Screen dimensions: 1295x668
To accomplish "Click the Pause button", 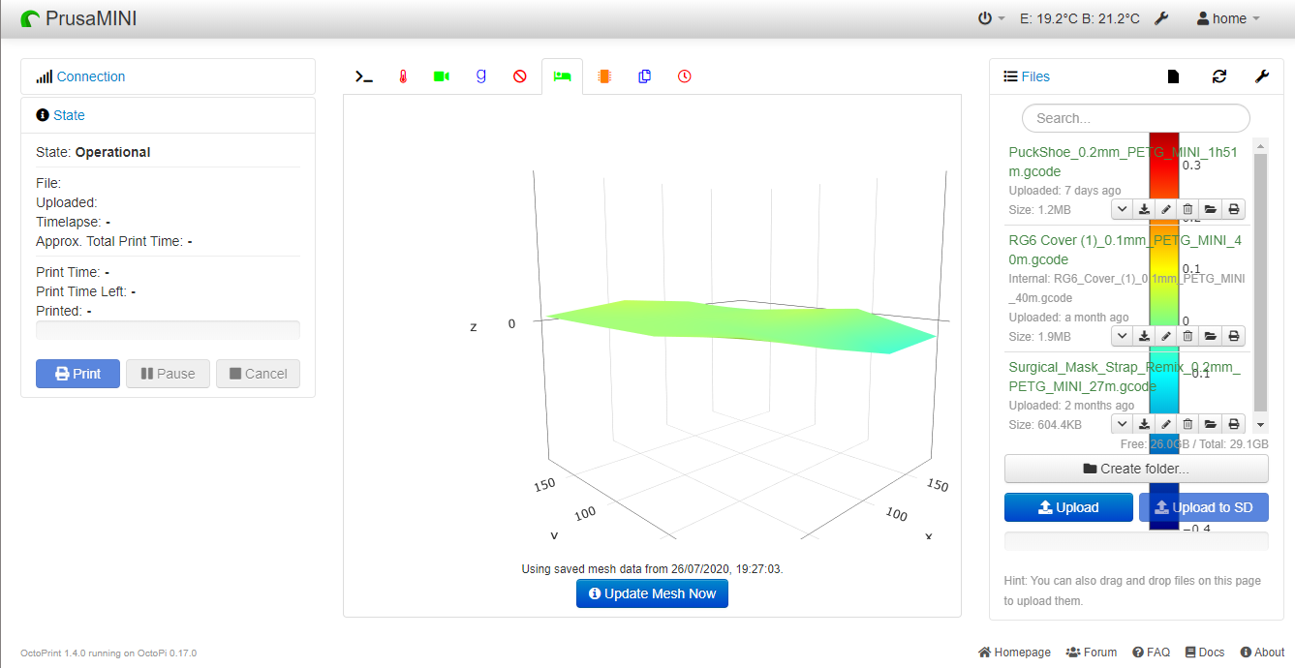I will [168, 374].
